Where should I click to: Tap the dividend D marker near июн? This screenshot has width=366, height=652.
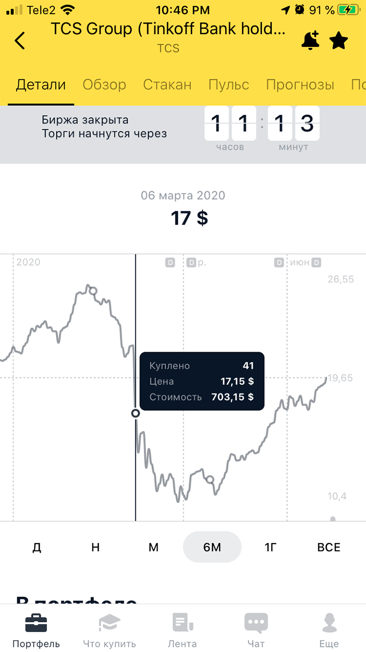(x=316, y=263)
